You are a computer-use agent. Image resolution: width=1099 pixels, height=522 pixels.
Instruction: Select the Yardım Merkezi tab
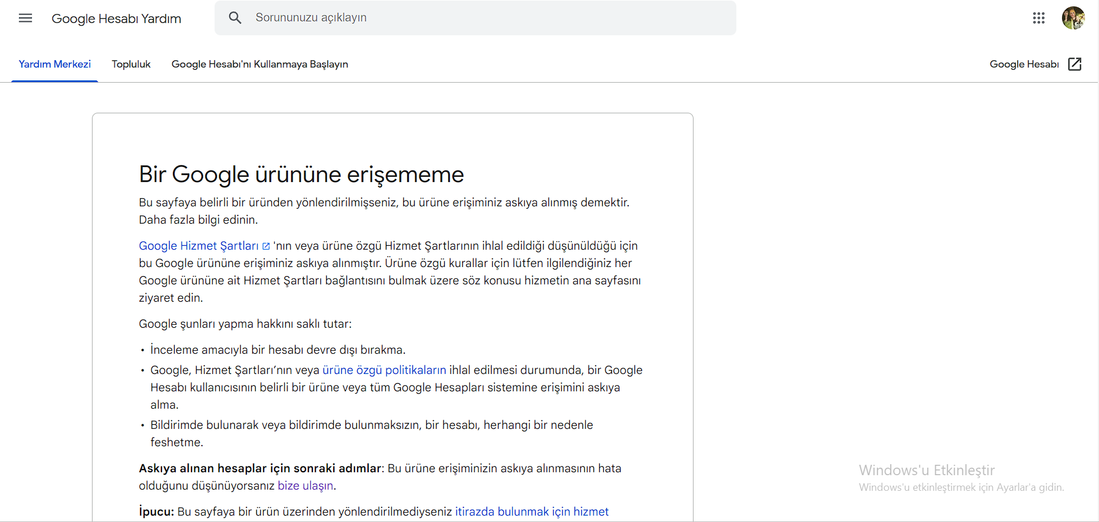[x=55, y=64]
